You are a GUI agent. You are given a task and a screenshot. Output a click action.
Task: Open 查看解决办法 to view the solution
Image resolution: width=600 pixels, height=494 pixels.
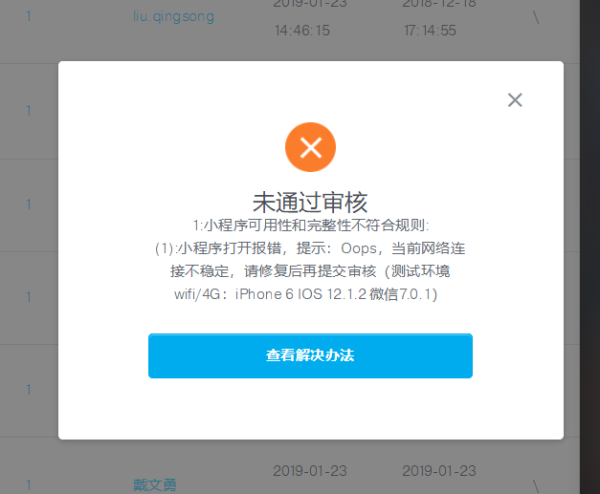click(x=310, y=355)
